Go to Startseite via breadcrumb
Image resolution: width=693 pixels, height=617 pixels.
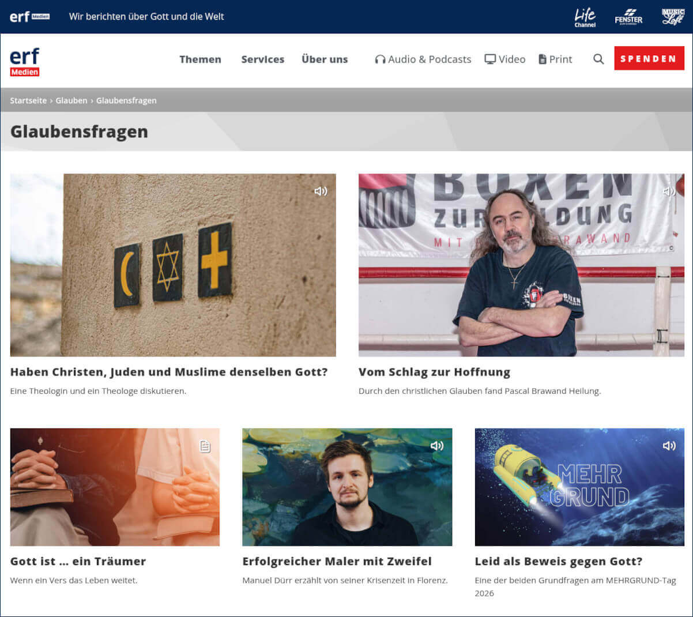point(28,100)
